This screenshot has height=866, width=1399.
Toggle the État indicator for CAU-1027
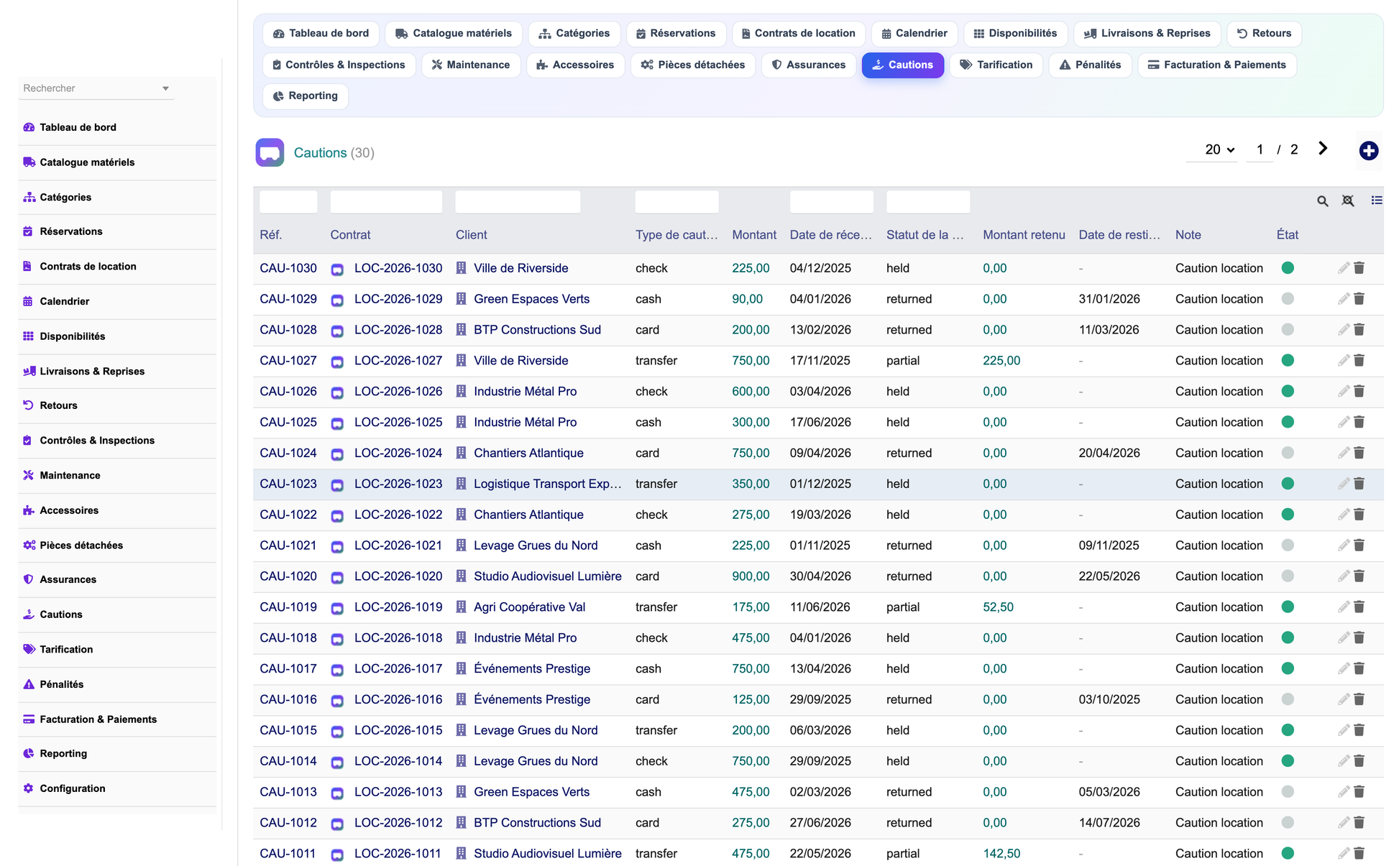(1288, 361)
